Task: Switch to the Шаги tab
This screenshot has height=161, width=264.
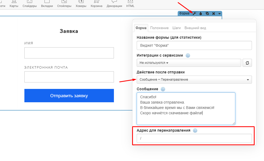Action: 176,28
